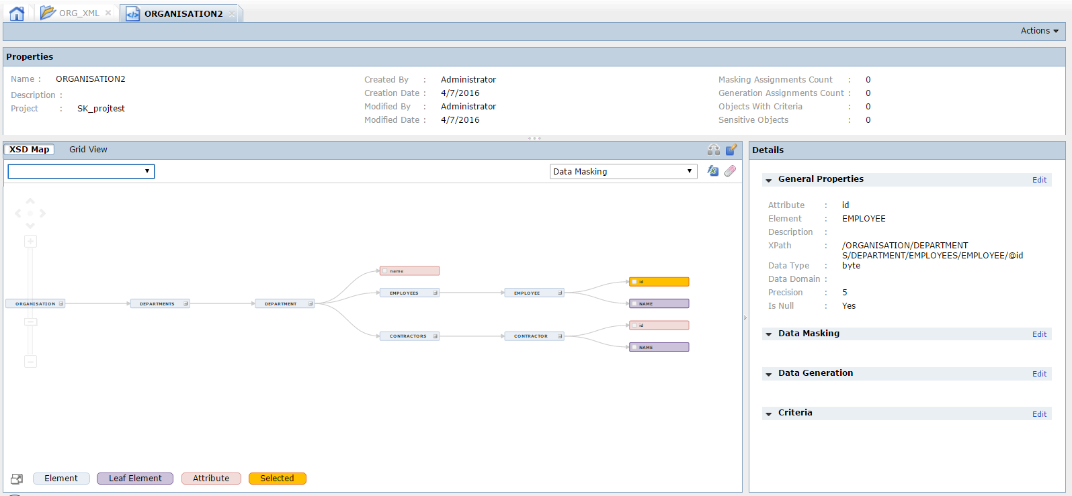Edit Criteria settings

pyautogui.click(x=1039, y=414)
